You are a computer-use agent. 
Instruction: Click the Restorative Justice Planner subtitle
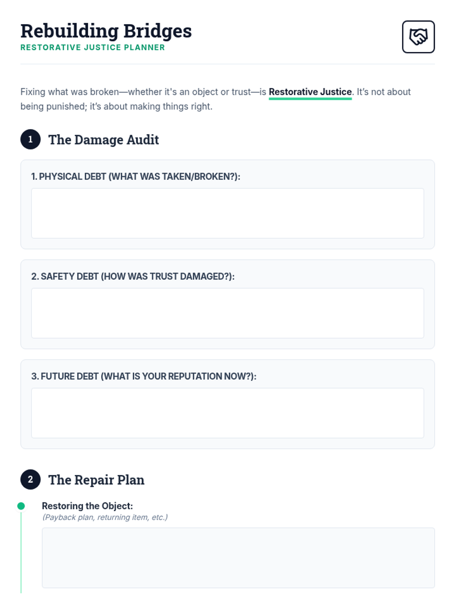pos(93,47)
